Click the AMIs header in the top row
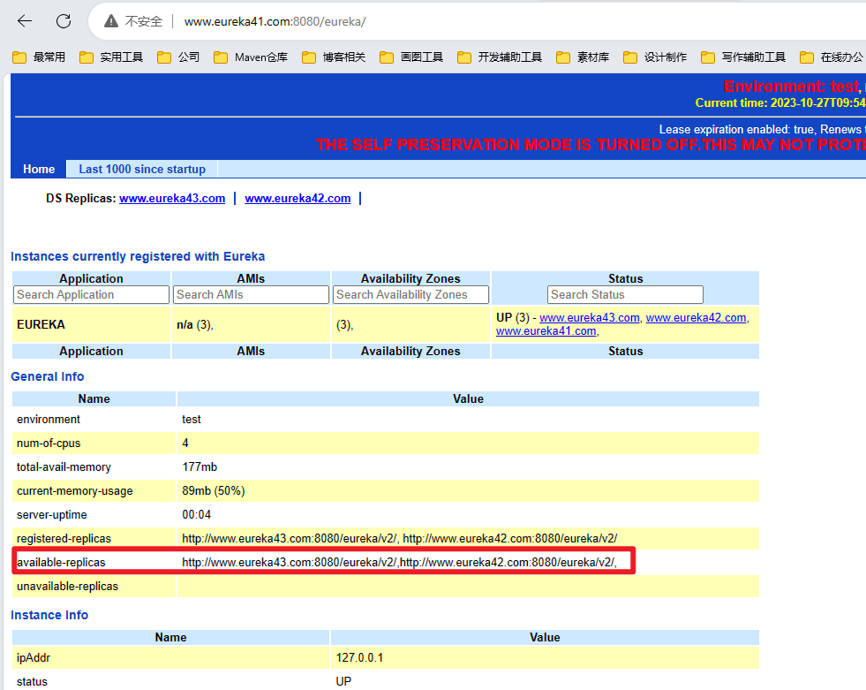Viewport: 866px width, 690px height. point(251,278)
